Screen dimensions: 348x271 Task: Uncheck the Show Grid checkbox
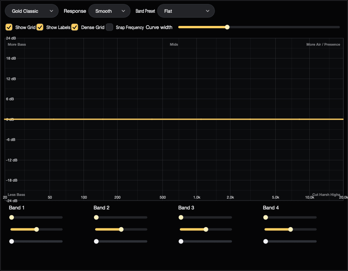[x=9, y=27]
